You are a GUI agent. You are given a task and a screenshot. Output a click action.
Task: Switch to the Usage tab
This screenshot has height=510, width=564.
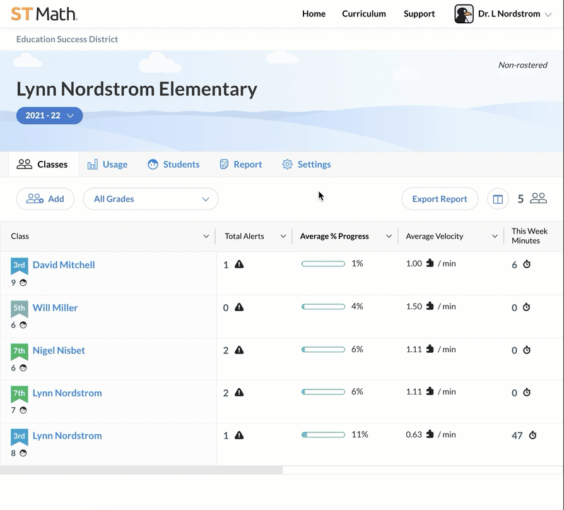click(107, 165)
